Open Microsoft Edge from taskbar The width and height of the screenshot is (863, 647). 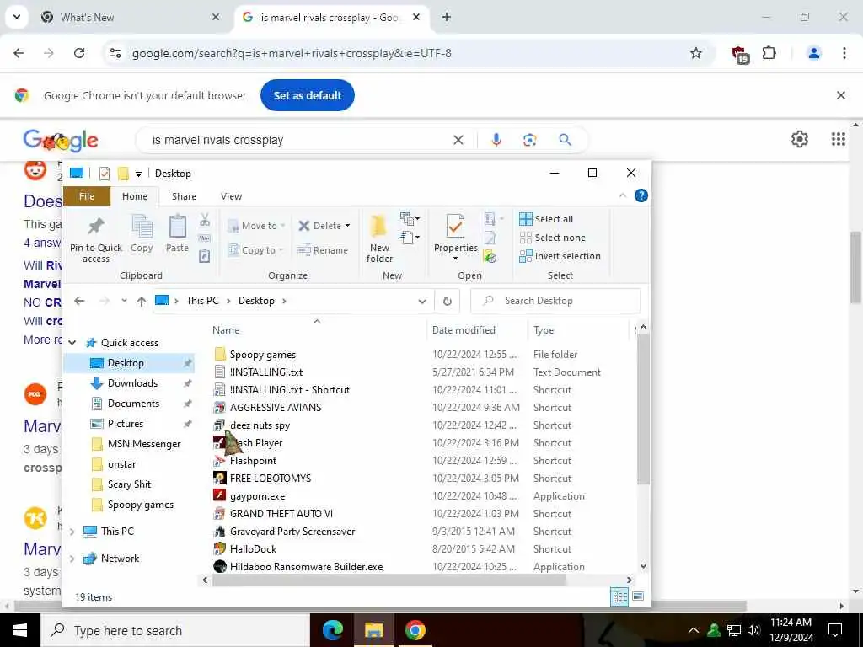click(x=332, y=630)
